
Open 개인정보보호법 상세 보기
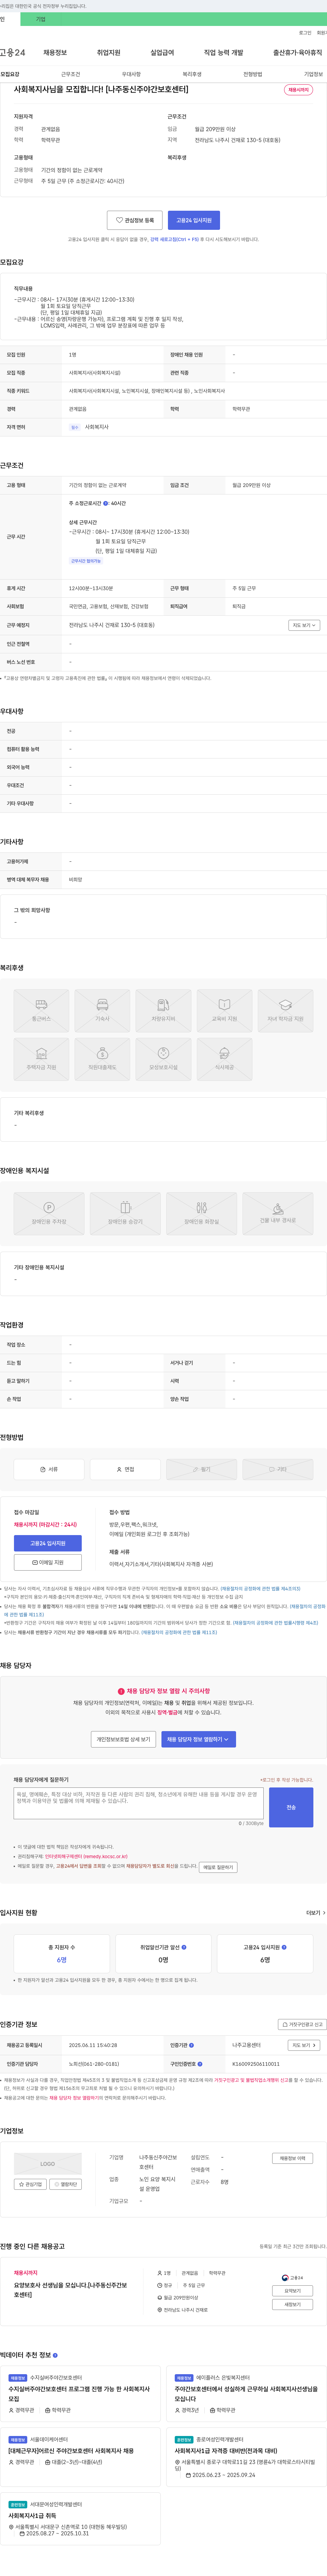[x=124, y=1739]
